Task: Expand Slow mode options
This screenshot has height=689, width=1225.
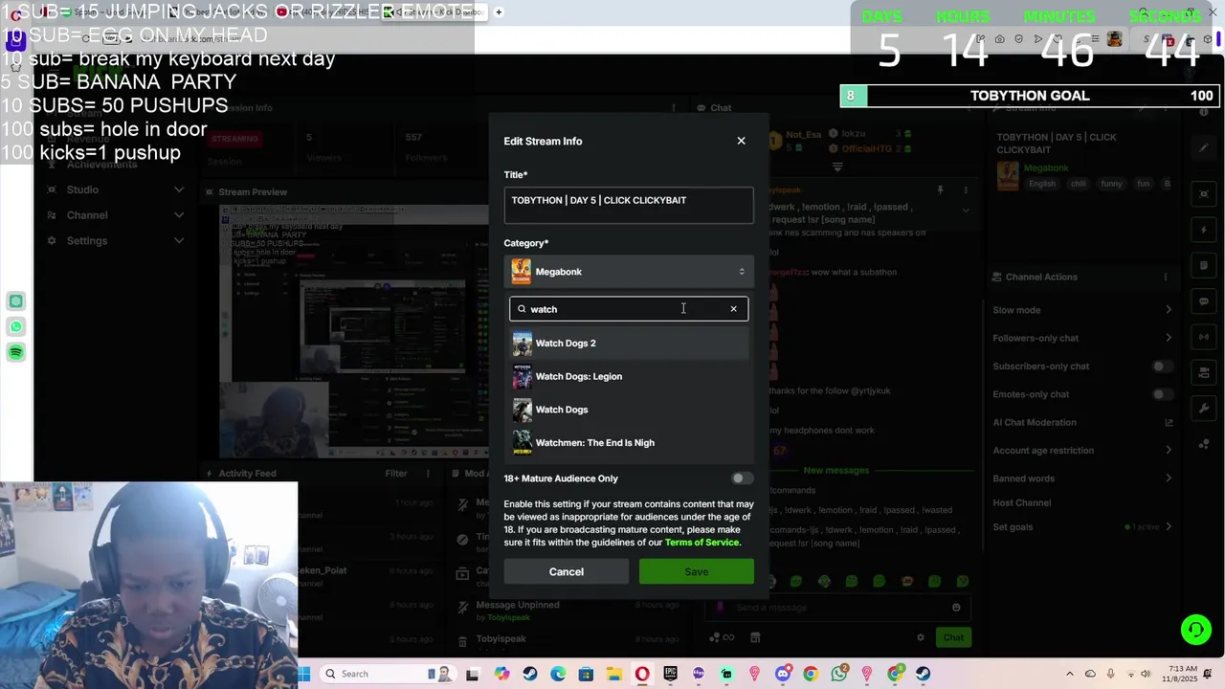Action: pyautogui.click(x=1169, y=310)
